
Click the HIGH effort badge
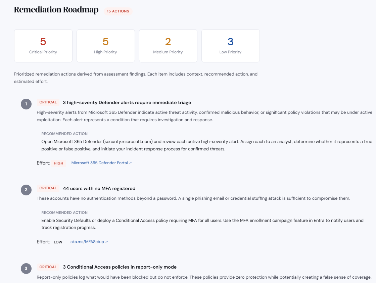click(x=58, y=163)
